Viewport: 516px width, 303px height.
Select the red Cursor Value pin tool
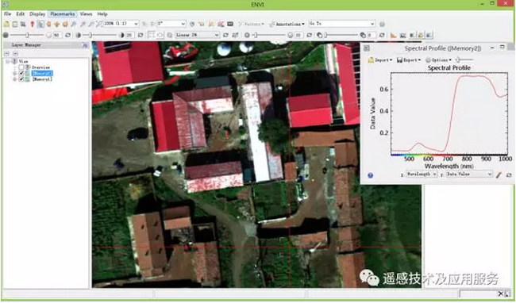33,24
